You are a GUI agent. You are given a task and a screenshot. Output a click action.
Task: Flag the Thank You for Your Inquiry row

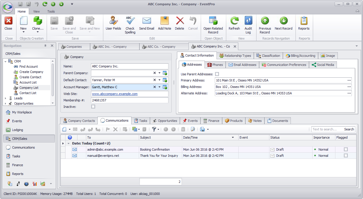346,156
